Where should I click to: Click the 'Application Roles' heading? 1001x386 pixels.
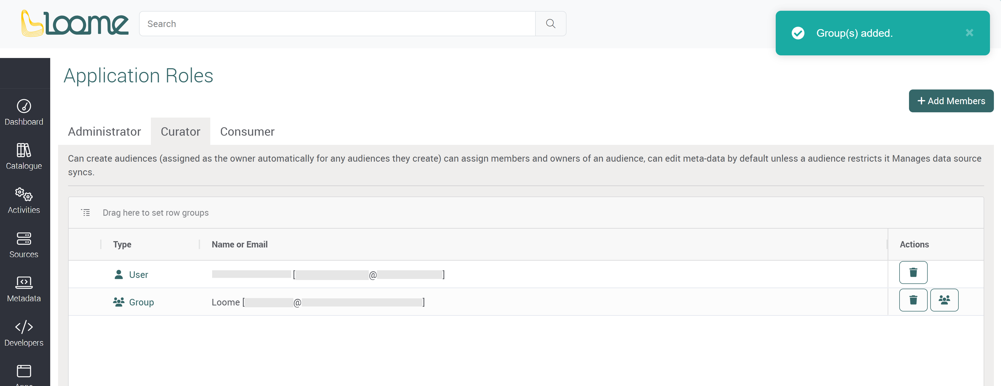click(x=138, y=75)
